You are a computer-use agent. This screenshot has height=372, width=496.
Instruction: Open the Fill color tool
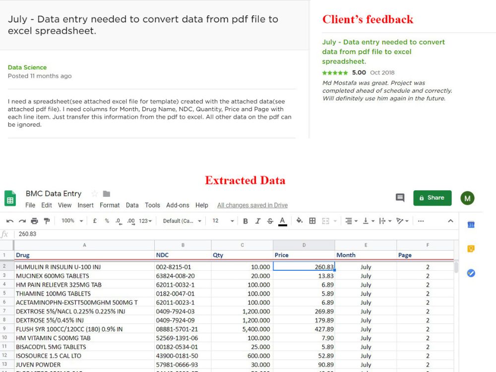click(x=299, y=221)
